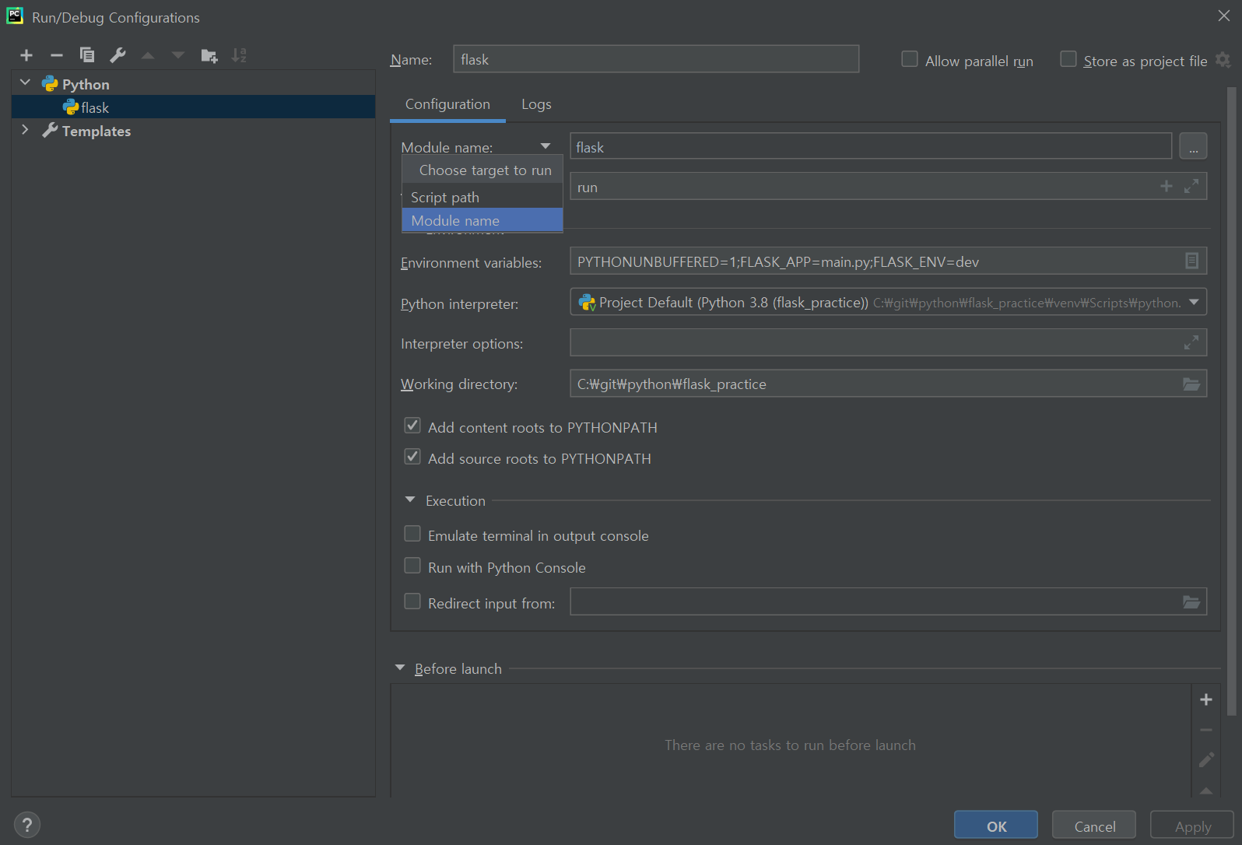
Task: Click the Move Up arrow in toolbar
Action: tap(148, 55)
